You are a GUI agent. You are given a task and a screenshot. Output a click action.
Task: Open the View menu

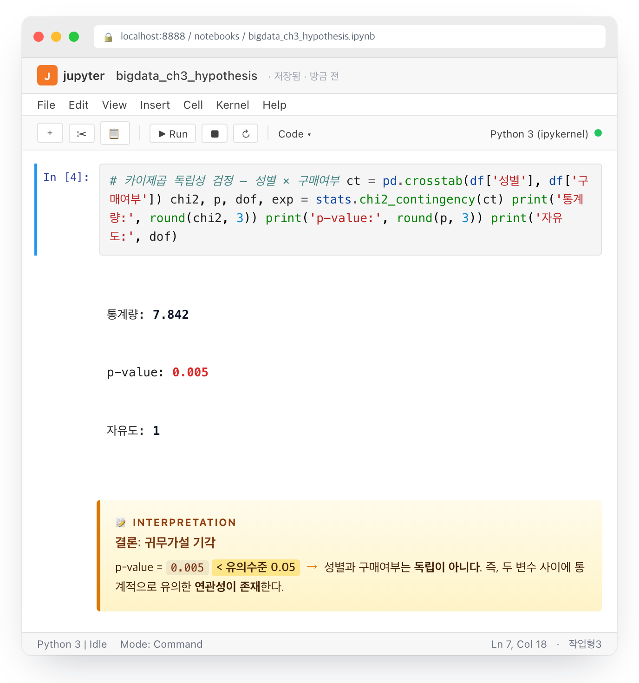[x=114, y=105]
